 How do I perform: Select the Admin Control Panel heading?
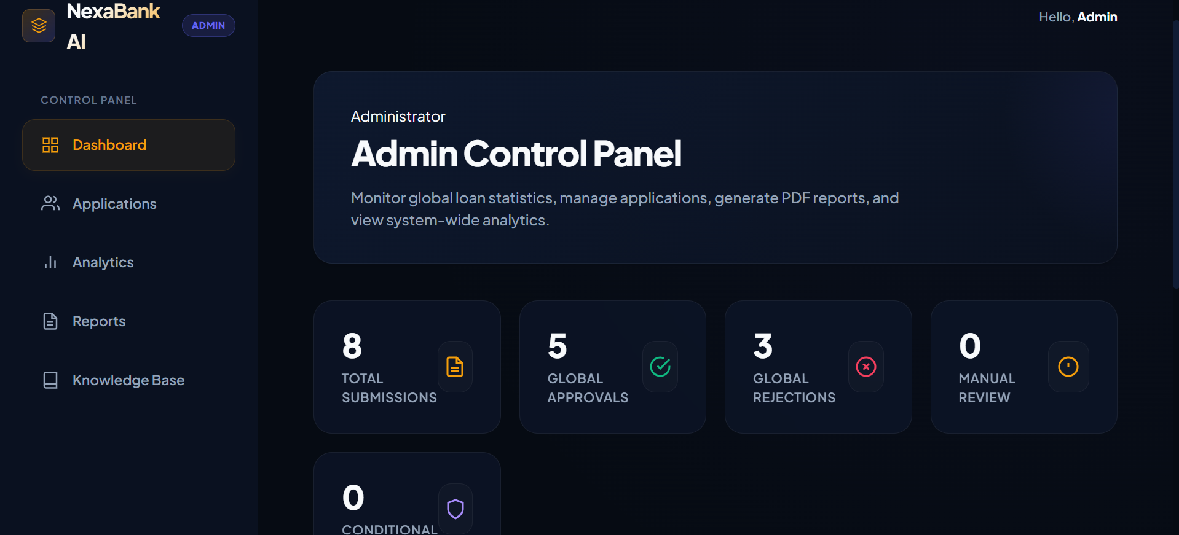[516, 154]
